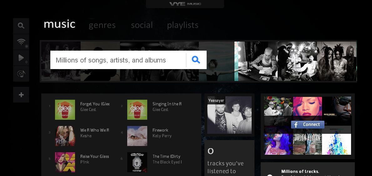Switch to the genres tab
The width and height of the screenshot is (372, 176).
coord(102,25)
